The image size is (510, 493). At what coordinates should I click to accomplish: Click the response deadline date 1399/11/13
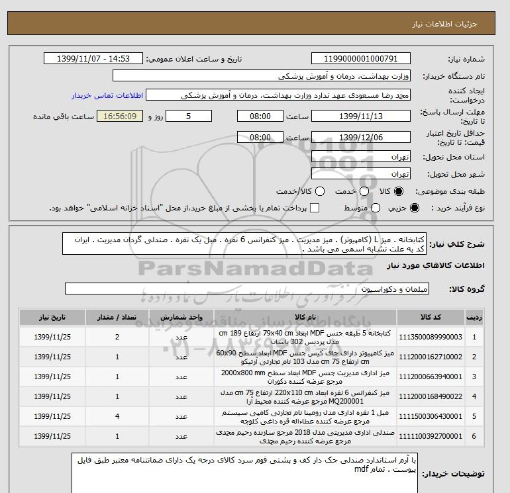click(x=361, y=116)
